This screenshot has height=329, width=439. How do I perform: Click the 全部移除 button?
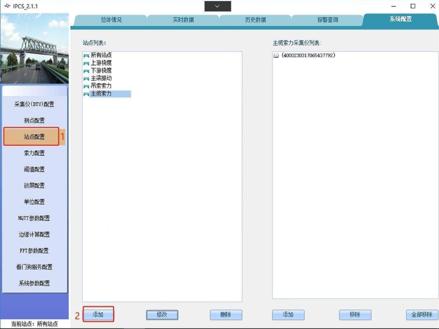pos(422,315)
